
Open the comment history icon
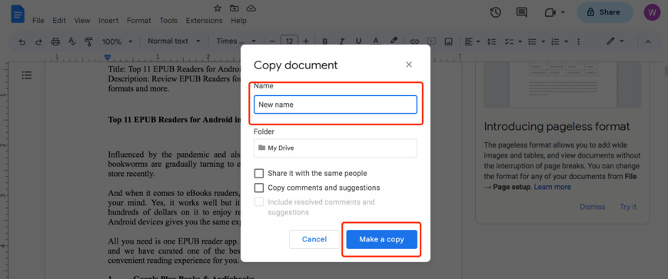coord(521,12)
